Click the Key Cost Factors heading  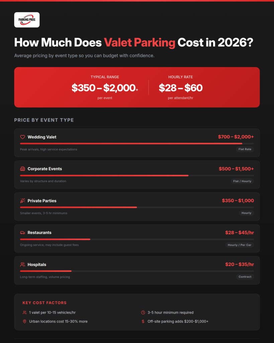pos(44,303)
